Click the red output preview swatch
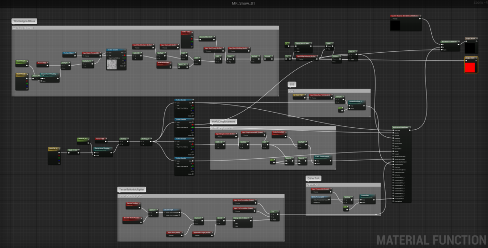 coord(469,67)
